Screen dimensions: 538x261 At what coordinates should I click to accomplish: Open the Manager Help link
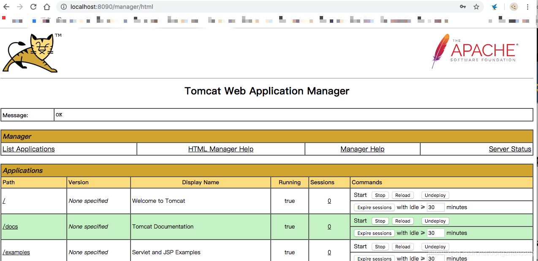[x=362, y=149]
